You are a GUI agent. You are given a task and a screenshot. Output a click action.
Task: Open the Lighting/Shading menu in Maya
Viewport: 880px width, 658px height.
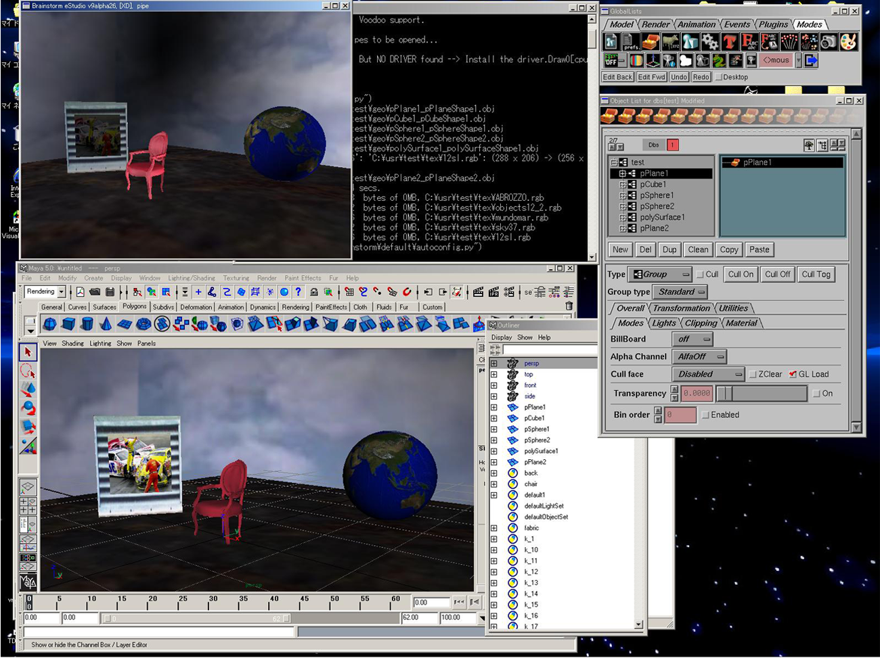pos(191,278)
